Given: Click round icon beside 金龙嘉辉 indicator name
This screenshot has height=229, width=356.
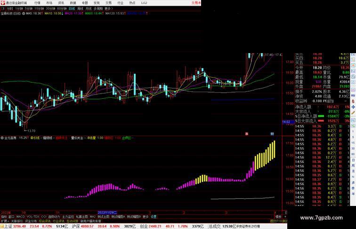Looking at the screenshot, I should (2, 138).
